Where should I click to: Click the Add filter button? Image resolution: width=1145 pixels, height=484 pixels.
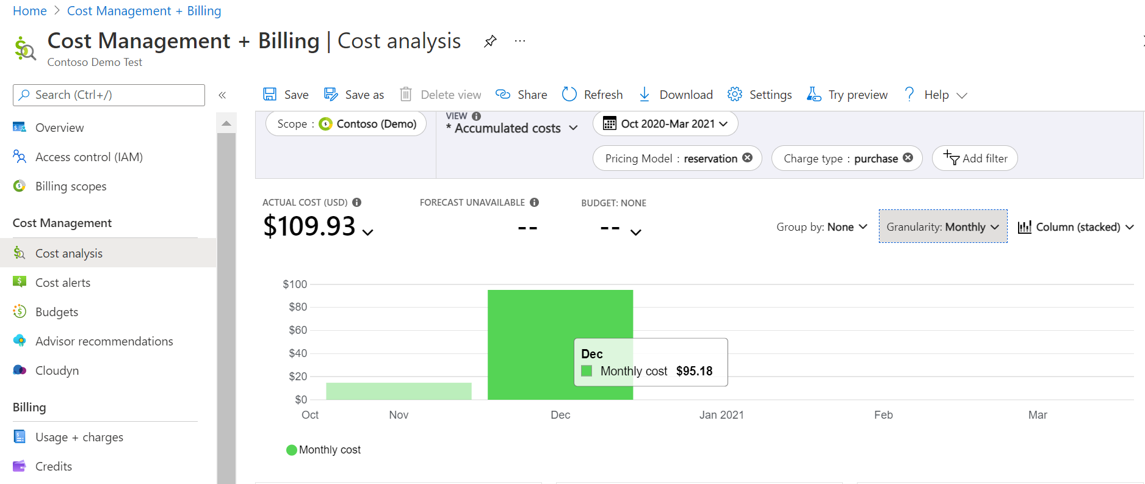(x=975, y=159)
